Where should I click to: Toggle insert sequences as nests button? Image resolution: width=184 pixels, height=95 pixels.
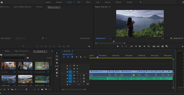click(64, 57)
